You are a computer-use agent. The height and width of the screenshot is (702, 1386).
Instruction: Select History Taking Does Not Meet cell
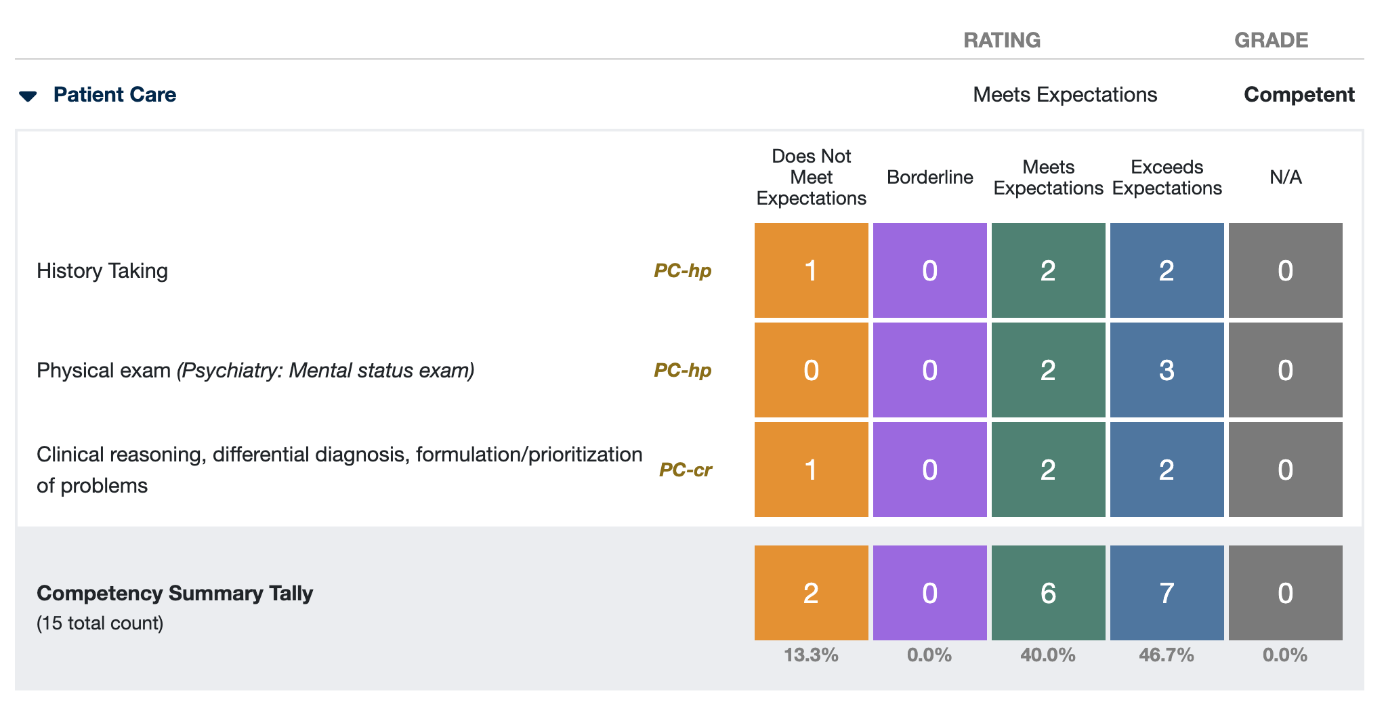811,270
